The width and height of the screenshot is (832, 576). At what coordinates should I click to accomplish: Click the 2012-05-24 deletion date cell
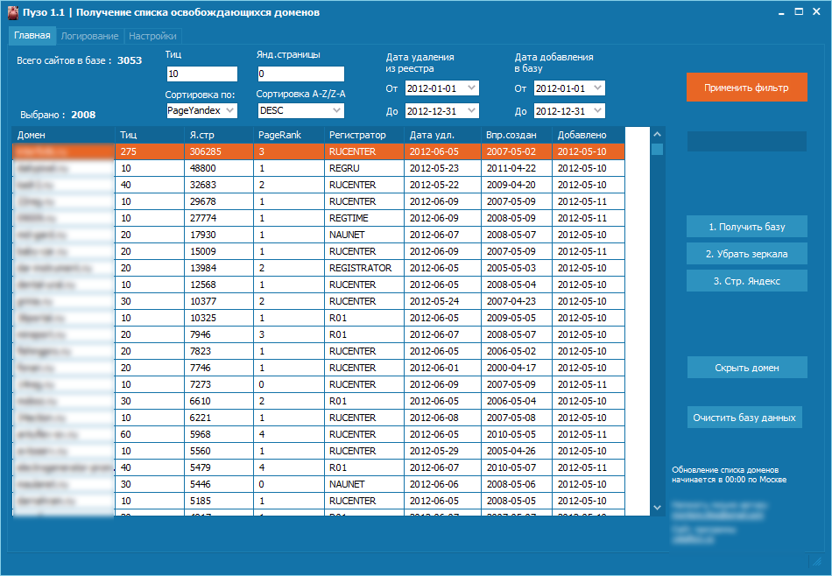[442, 301]
